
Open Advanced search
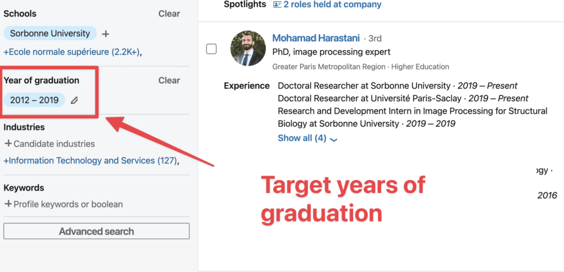[x=96, y=231]
